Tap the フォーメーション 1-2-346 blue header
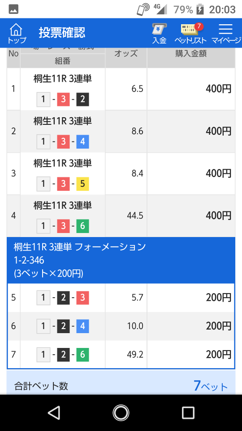This screenshot has height=431, width=242. pyautogui.click(x=121, y=260)
